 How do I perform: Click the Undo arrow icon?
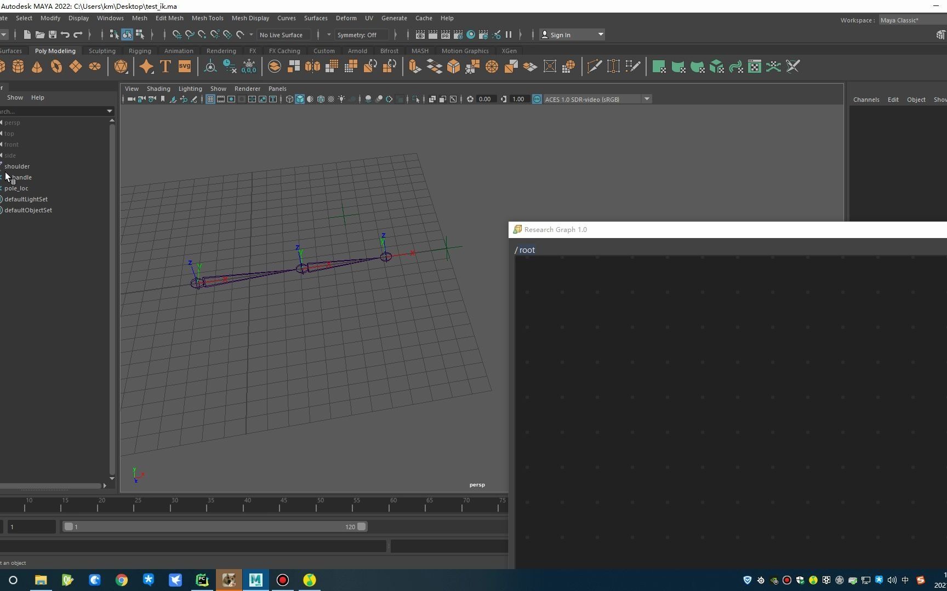coord(65,35)
